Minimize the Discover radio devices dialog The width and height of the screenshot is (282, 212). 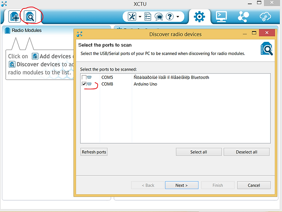pos(245,34)
